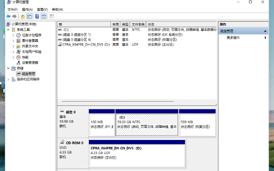
Task: Click the blue Help question mark icon
Action: [37, 16]
